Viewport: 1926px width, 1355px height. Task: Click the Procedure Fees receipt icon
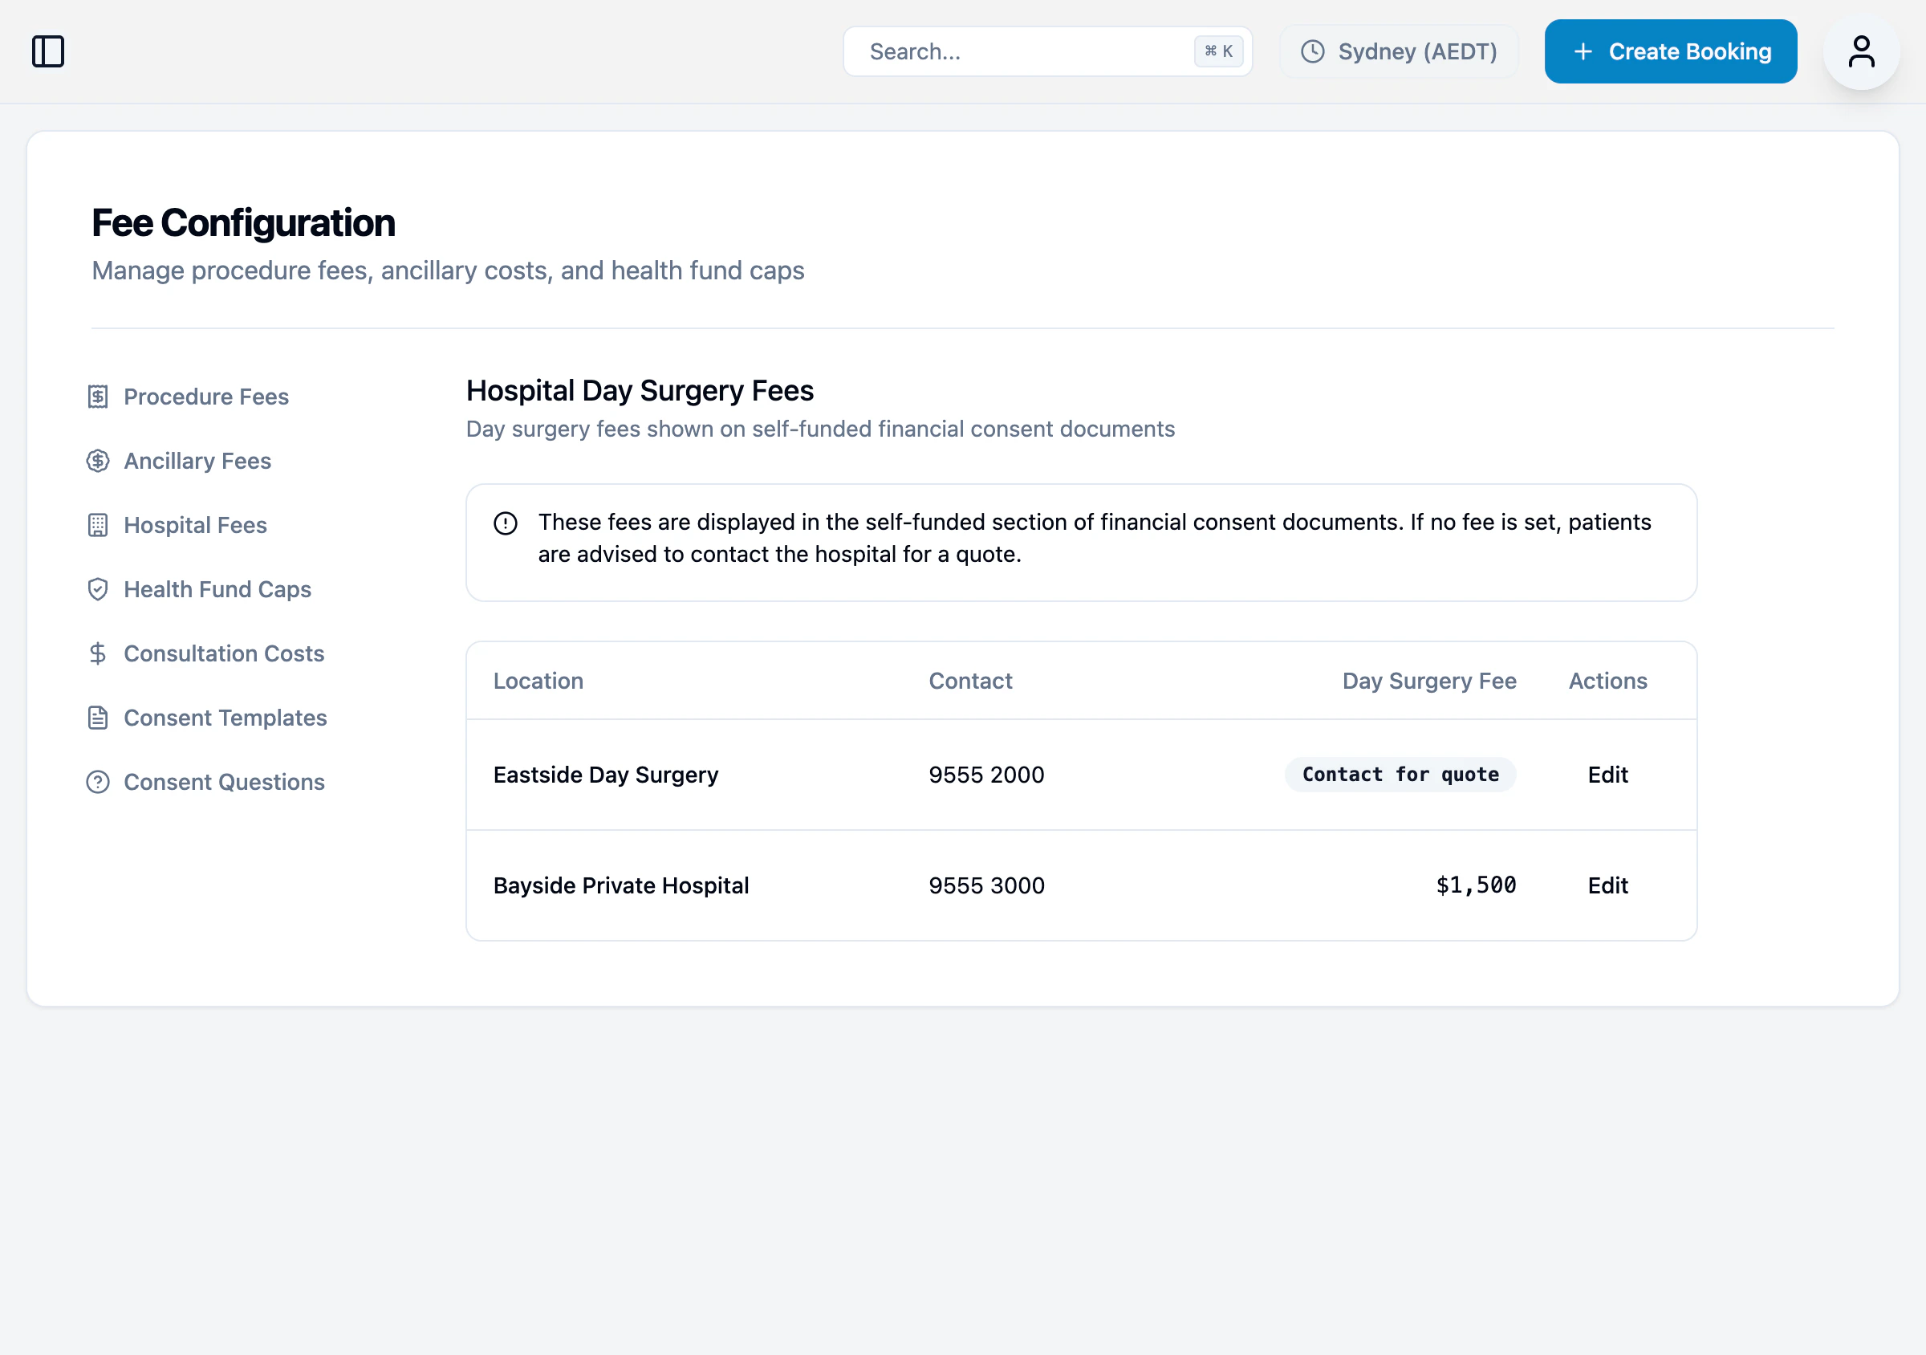point(98,397)
